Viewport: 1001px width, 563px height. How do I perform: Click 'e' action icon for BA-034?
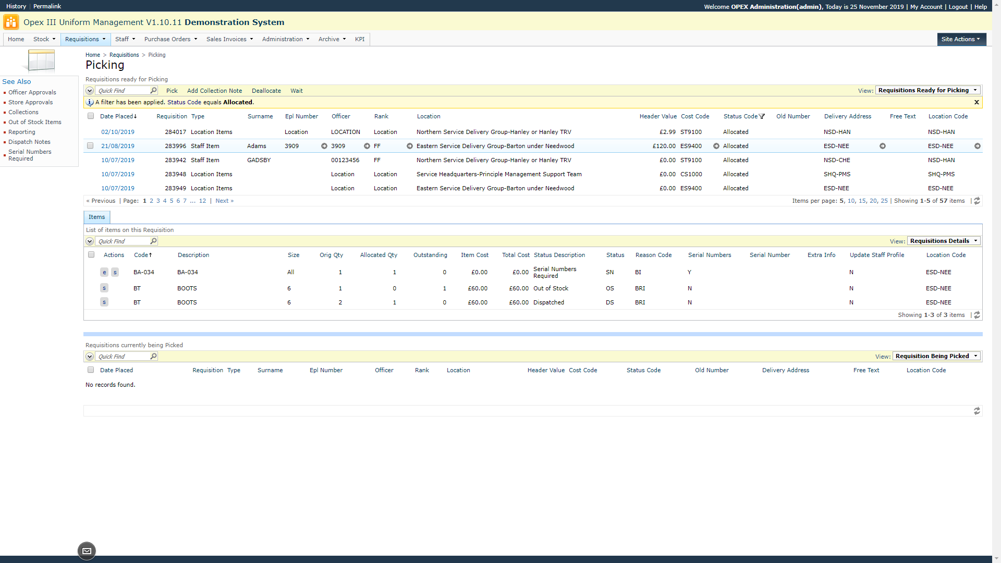pos(104,272)
